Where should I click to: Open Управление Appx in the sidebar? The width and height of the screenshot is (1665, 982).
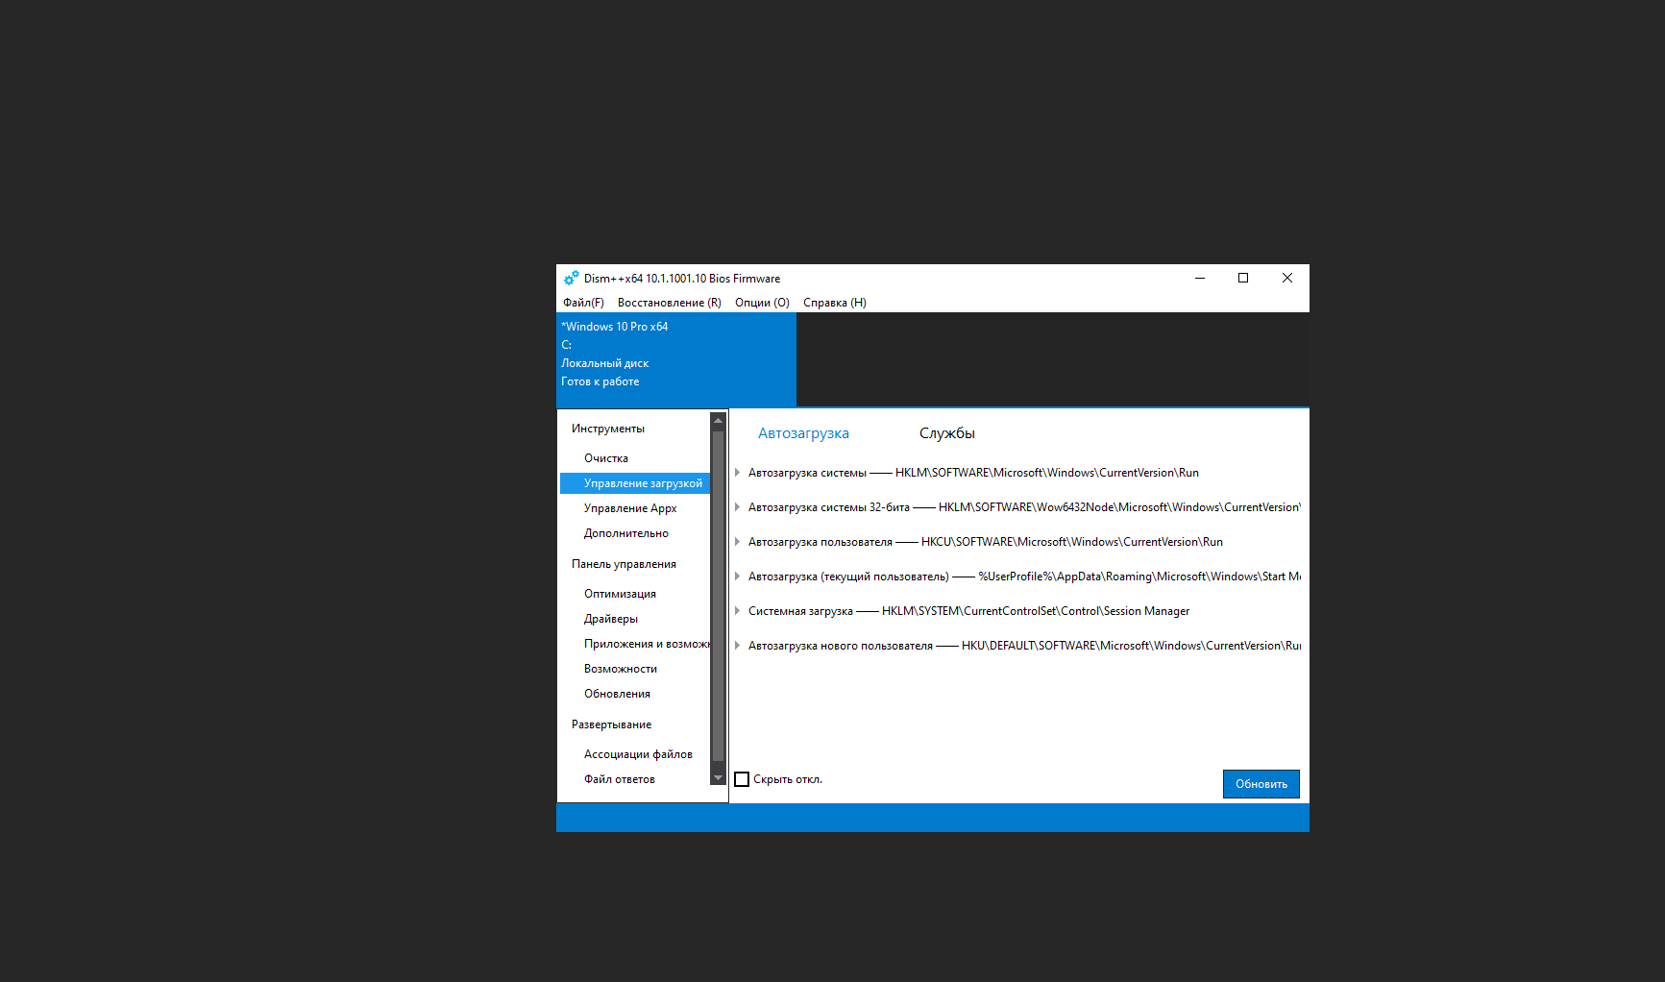click(630, 508)
